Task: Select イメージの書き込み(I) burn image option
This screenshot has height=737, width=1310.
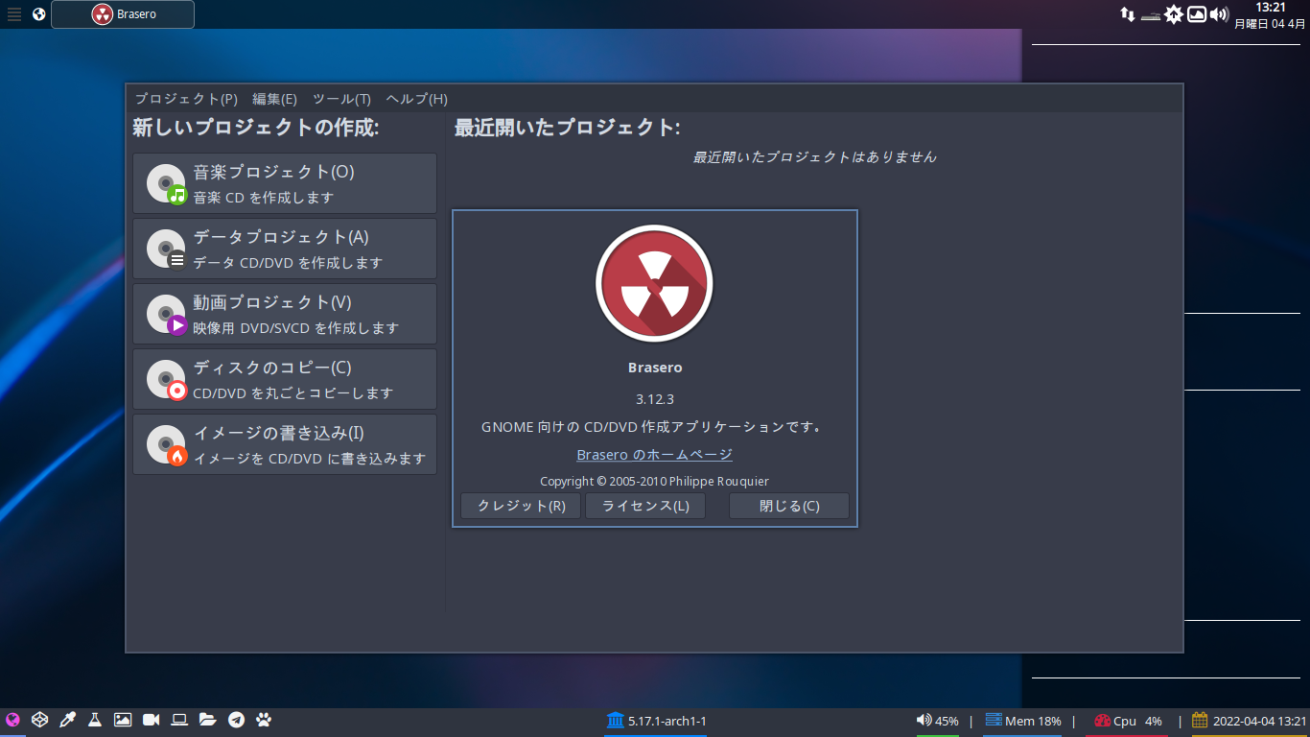Action: coord(285,444)
